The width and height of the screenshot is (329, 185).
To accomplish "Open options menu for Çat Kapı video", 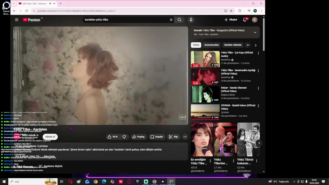I will pos(258,53).
